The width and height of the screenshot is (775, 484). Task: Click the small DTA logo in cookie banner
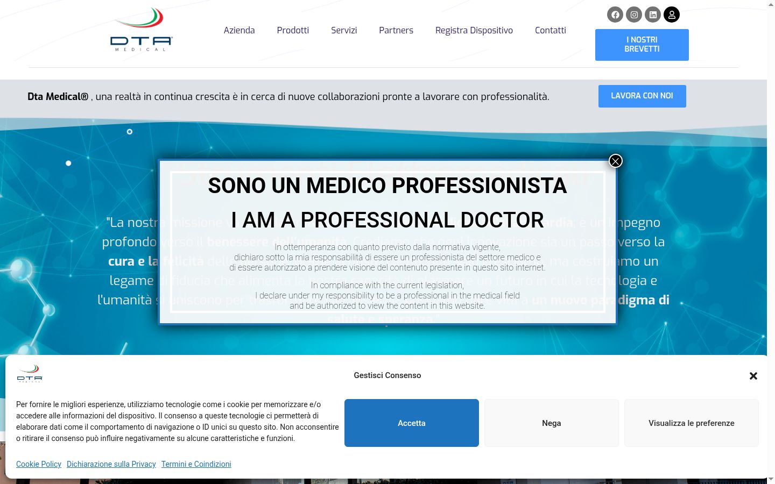(30, 373)
